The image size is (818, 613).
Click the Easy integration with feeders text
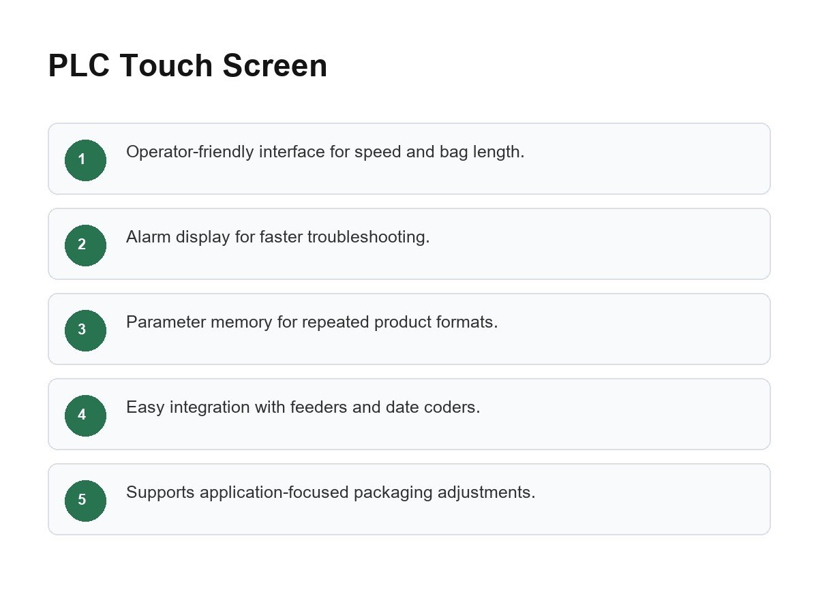303,407
